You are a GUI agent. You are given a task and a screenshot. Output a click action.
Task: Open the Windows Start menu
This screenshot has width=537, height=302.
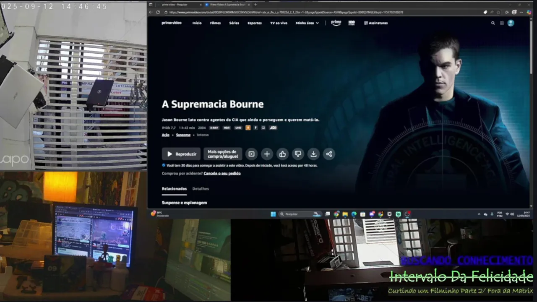pos(273,214)
